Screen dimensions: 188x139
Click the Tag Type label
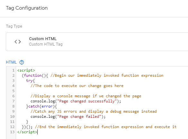pyautogui.click(x=14, y=26)
